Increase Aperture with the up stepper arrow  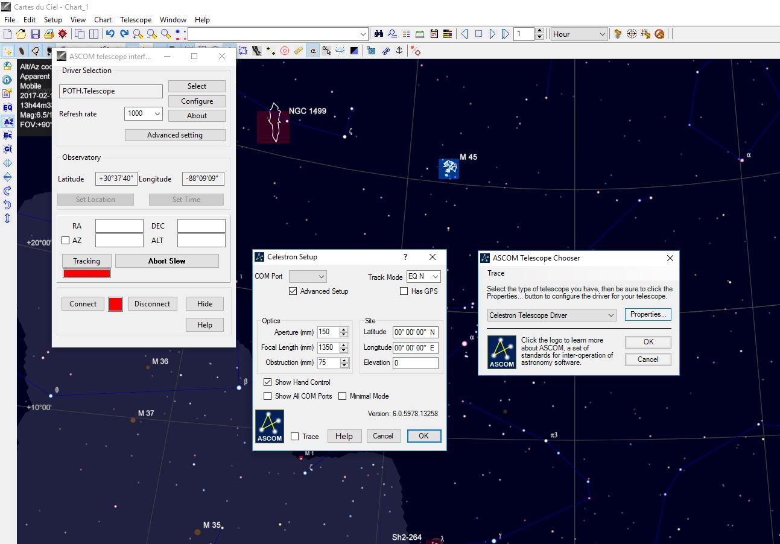coord(344,329)
